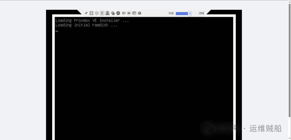Click the 'Loading Proxmox VE Installer ...' line

coord(92,20)
